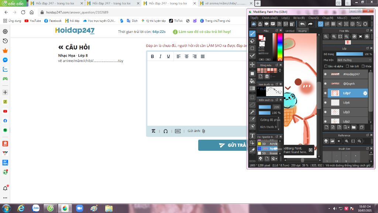
Task: Click the GỬI TRẢ submit button
Action: tap(222, 145)
